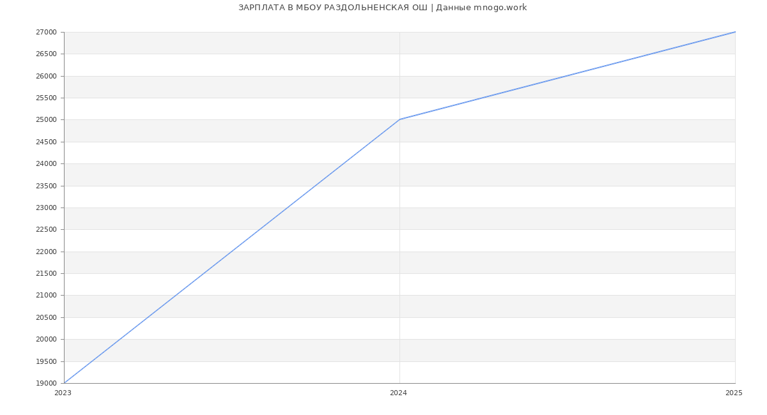This screenshot has width=767, height=415.
Task: Select the 2025 x-axis label
Action: click(x=734, y=393)
